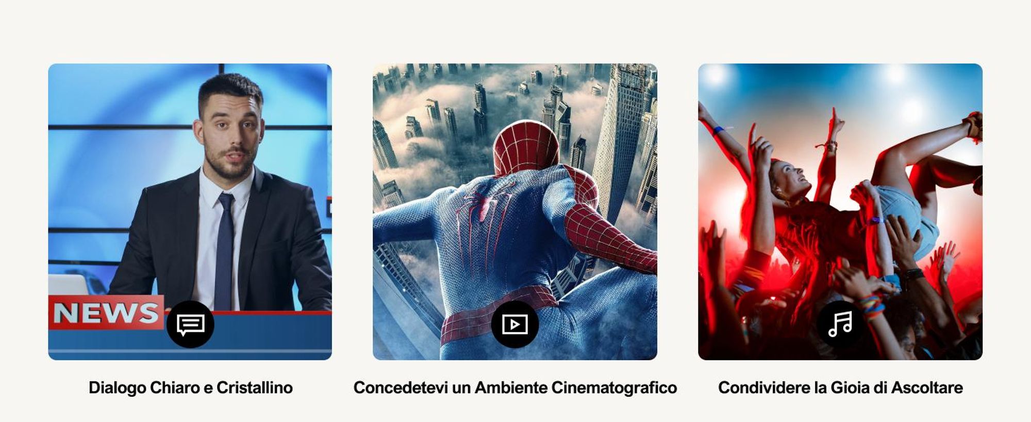
Task: Click the dialogue speech-bubble icon
Action: 190,324
